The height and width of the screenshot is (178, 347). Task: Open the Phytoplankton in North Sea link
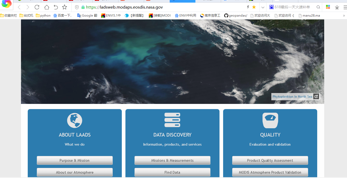click(x=293, y=96)
